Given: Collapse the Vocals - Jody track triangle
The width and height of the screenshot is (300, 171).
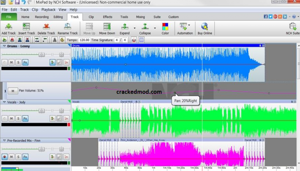Looking at the screenshot, I should coord(4,102).
